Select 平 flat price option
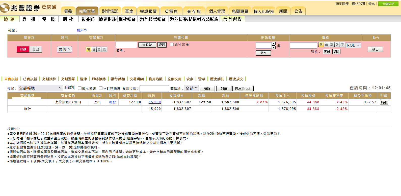Screen dimensions: 401x196 pos(342,45)
